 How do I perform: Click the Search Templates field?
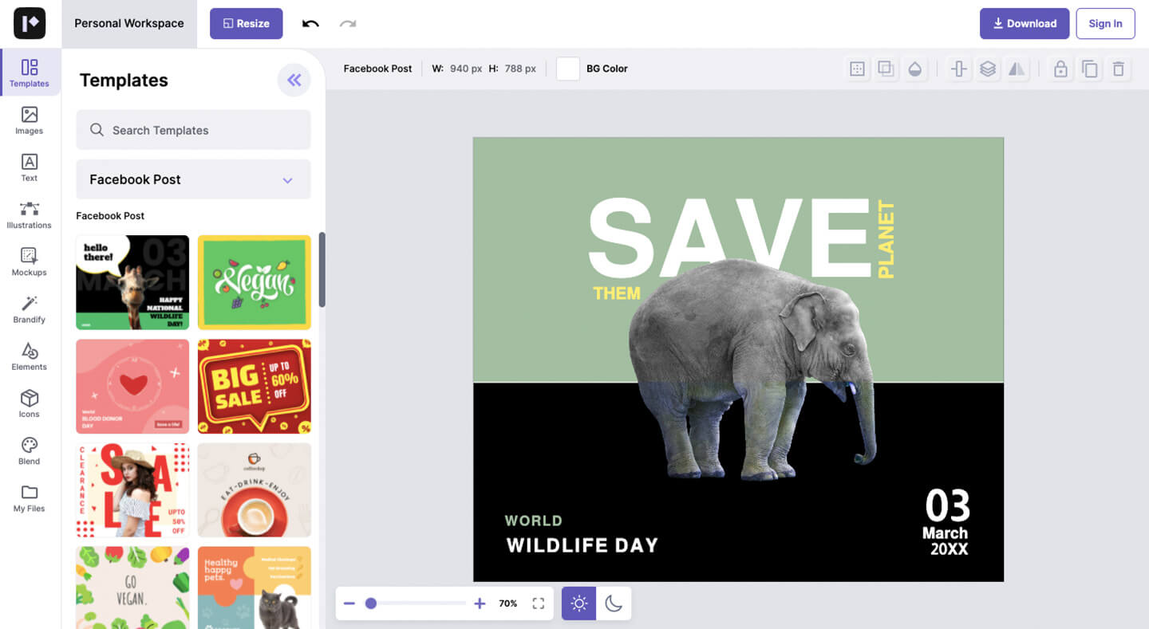tap(193, 130)
